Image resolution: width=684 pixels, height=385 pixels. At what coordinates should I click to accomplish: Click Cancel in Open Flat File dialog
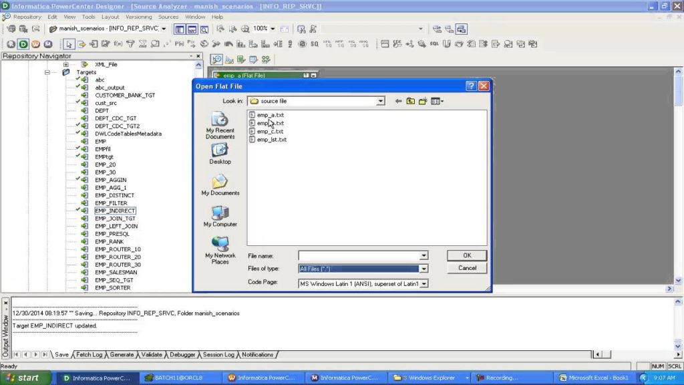(467, 268)
